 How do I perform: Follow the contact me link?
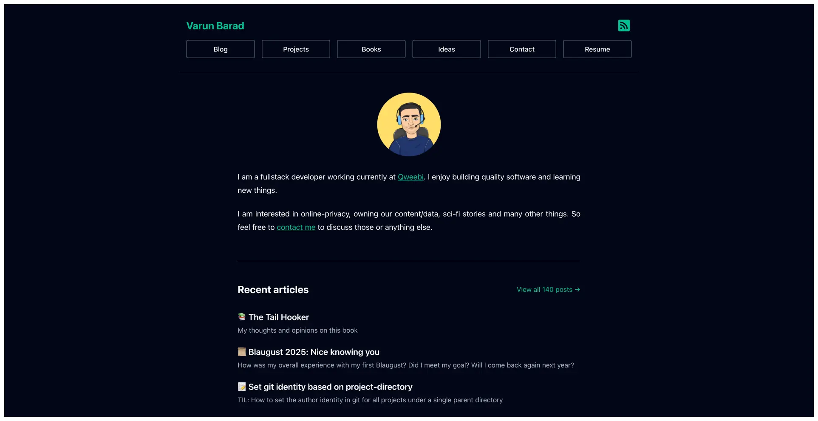click(296, 227)
